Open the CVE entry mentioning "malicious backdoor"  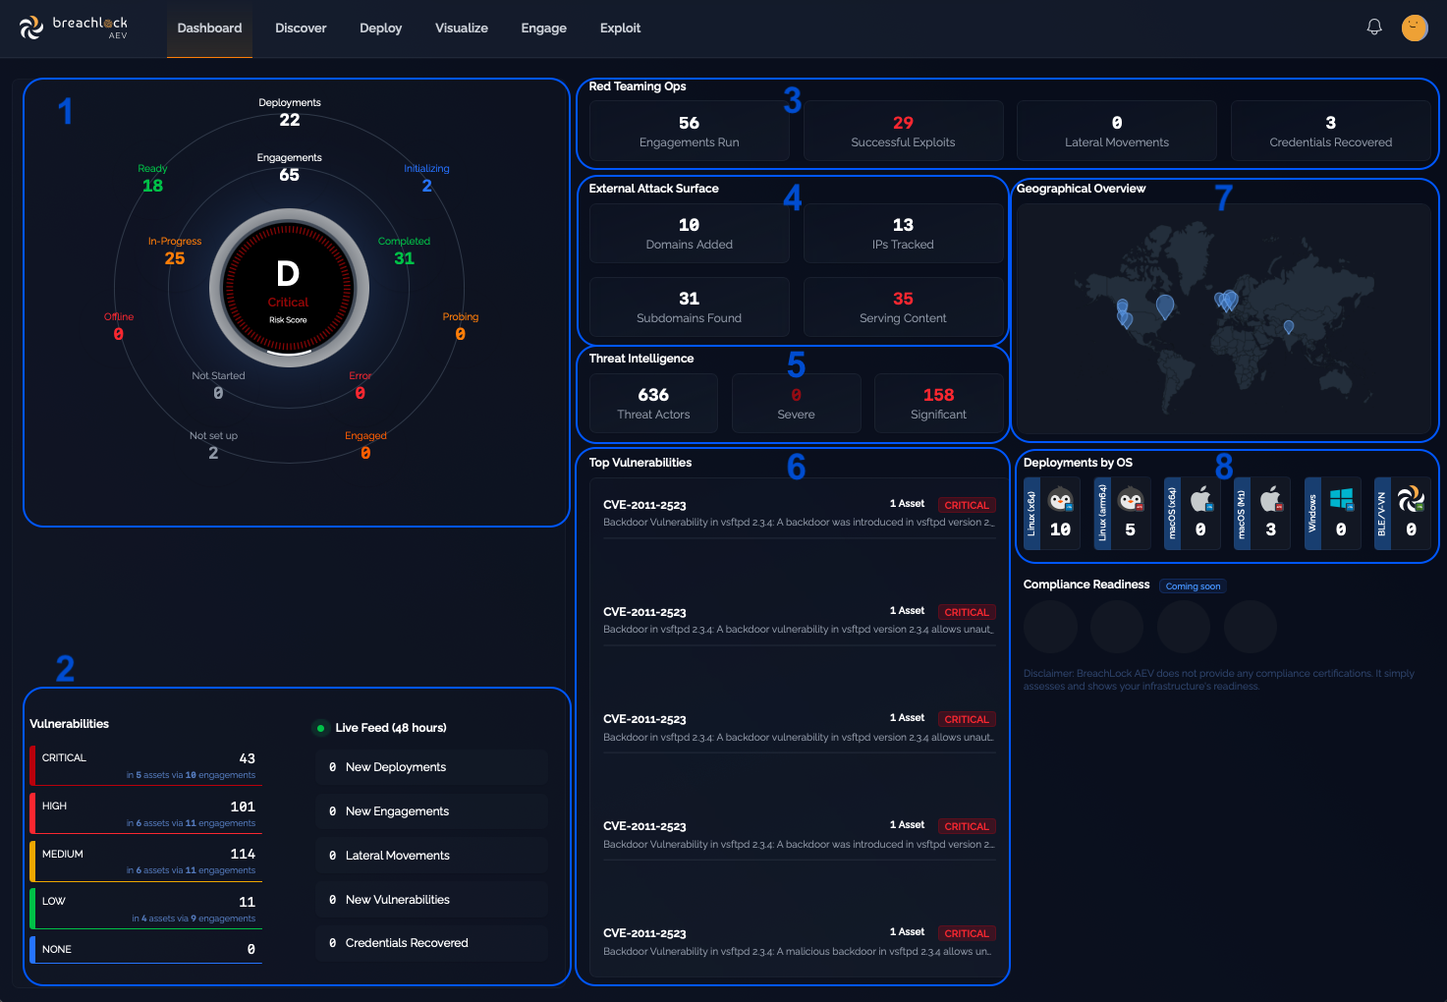[799, 941]
